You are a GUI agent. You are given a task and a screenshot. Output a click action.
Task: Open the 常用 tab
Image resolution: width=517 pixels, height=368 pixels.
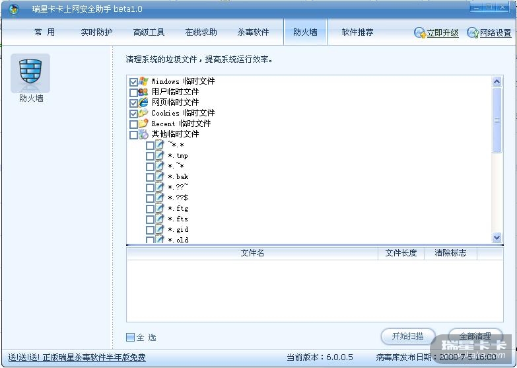pos(44,32)
